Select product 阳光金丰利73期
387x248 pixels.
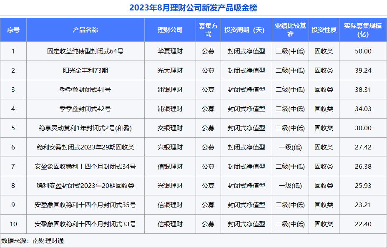[x=85, y=71]
